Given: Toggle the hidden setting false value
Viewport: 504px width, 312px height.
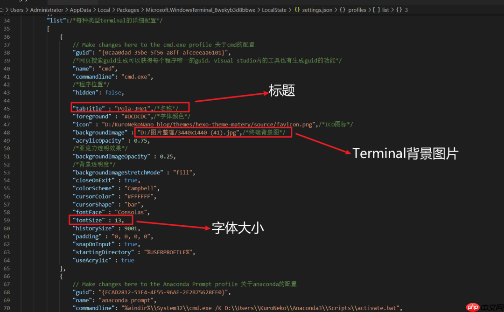Looking at the screenshot, I should click(x=113, y=92).
